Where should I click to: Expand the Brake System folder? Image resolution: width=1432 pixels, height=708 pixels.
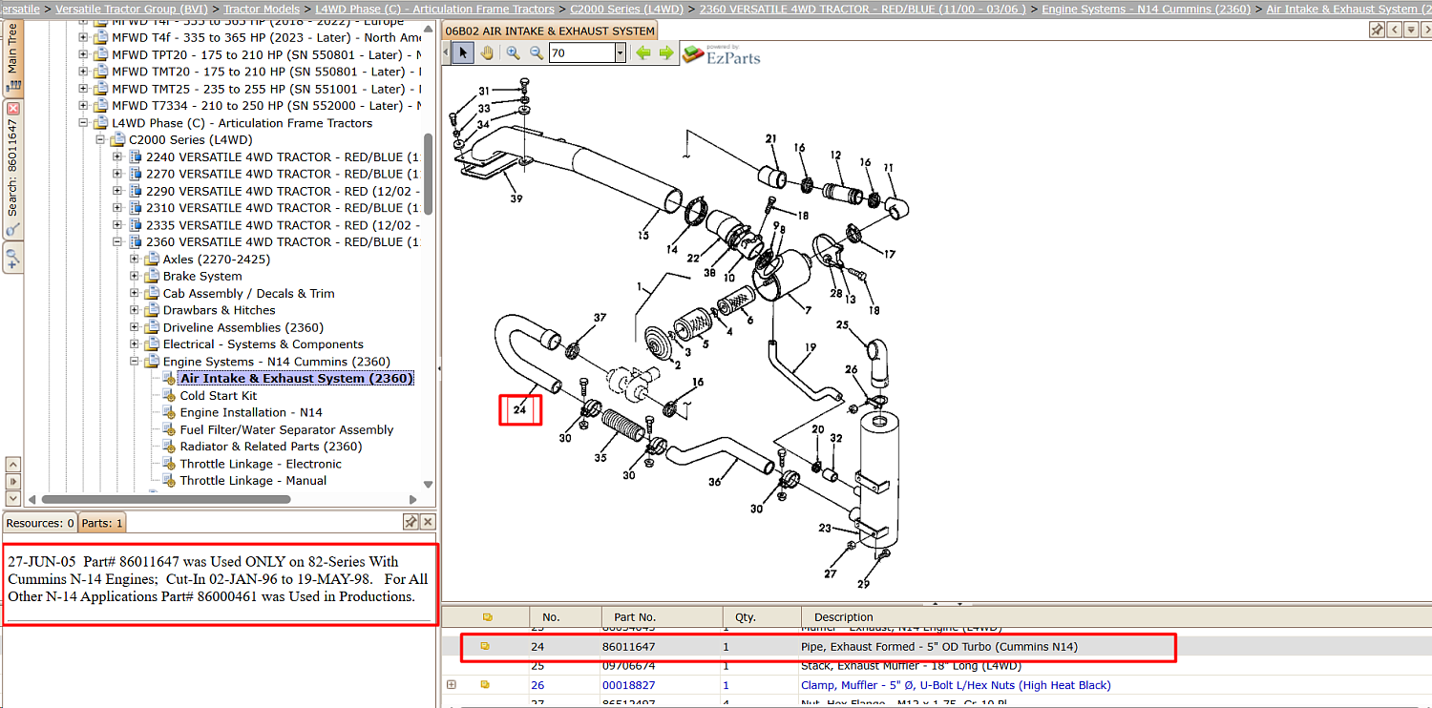click(x=135, y=277)
